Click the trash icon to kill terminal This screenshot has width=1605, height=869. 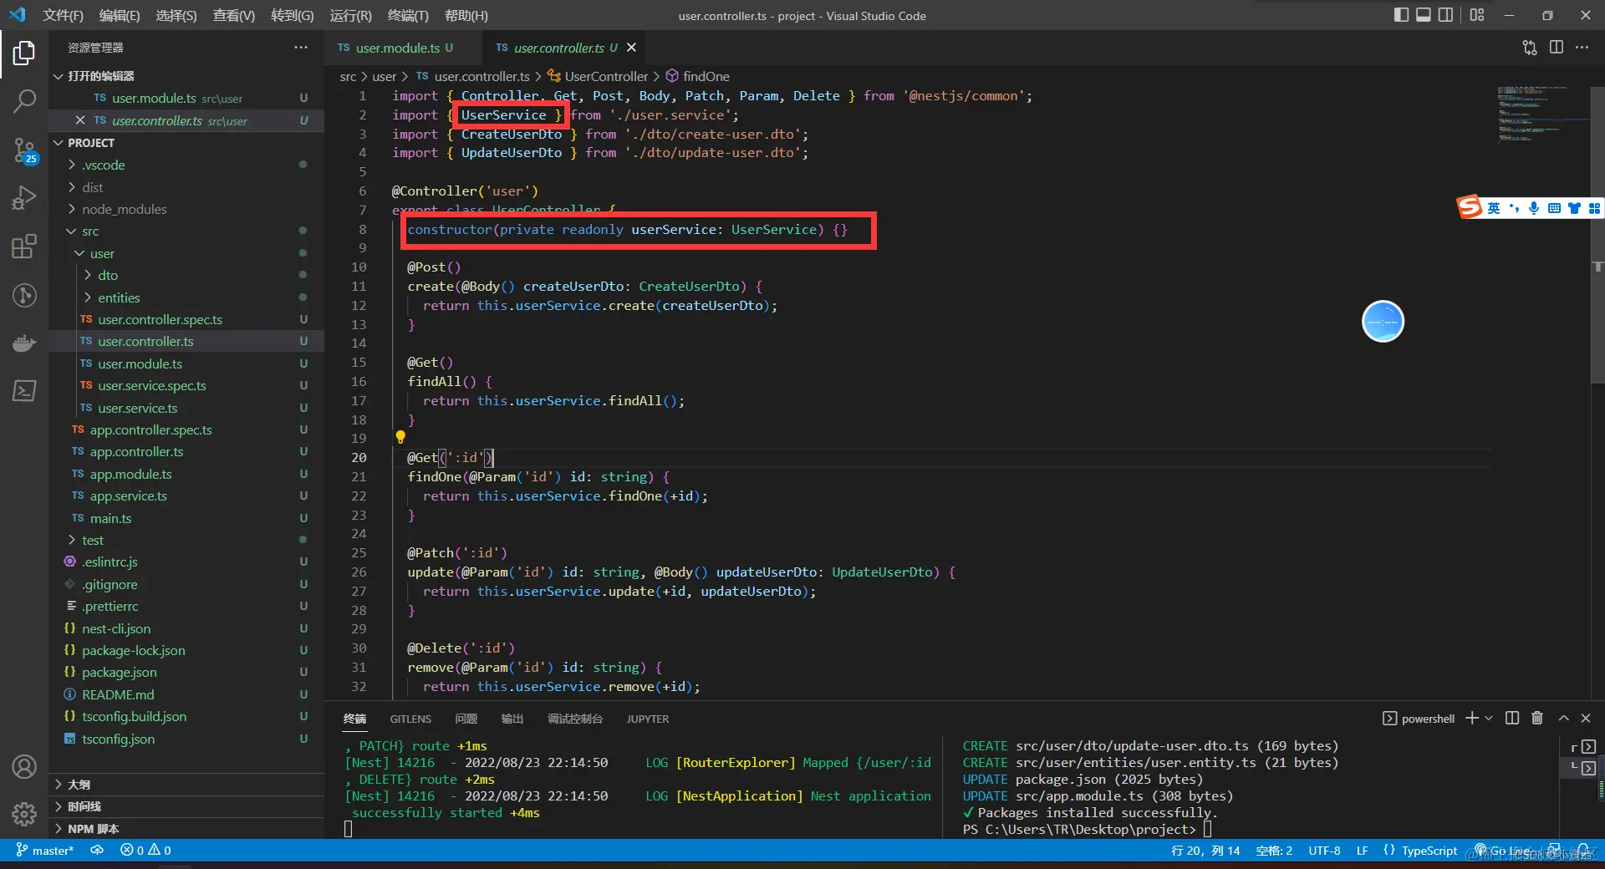(x=1536, y=718)
